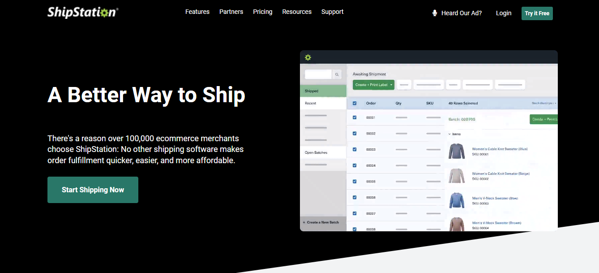Image resolution: width=599 pixels, height=273 pixels.
Task: Click the Batch: 020705 label
Action: point(462,119)
